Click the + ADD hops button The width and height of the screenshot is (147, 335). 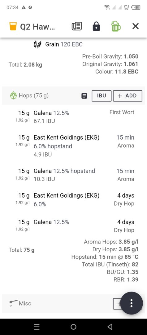pos(128,96)
